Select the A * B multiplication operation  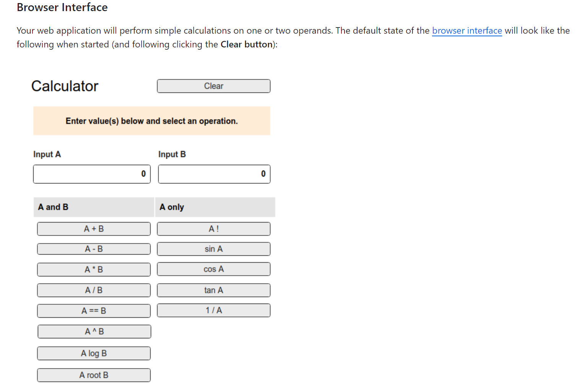pos(94,269)
